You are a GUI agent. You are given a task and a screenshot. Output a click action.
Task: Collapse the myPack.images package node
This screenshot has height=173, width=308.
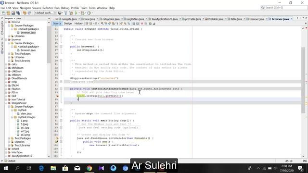point(12,117)
